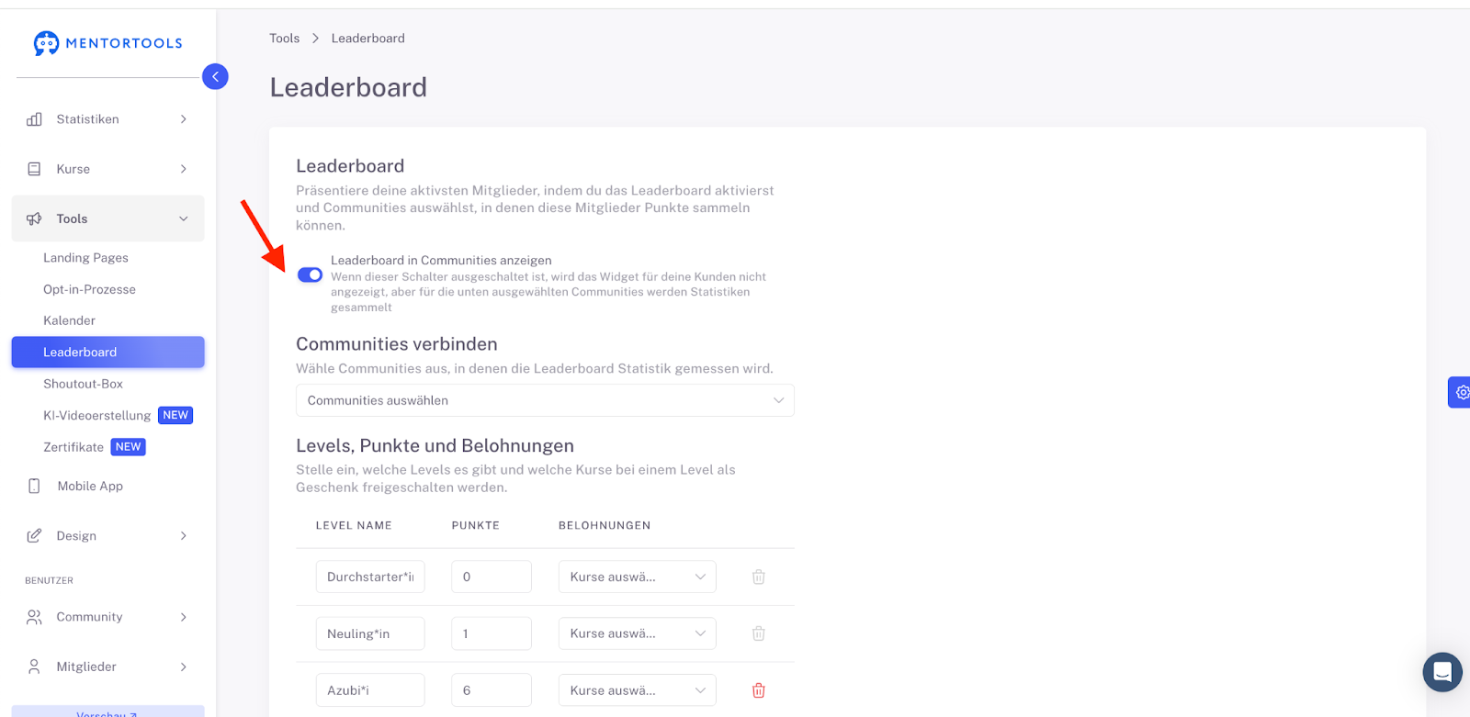This screenshot has width=1470, height=717.
Task: Open Kurse auswählen dropdown for Neuling*in
Action: (637, 633)
